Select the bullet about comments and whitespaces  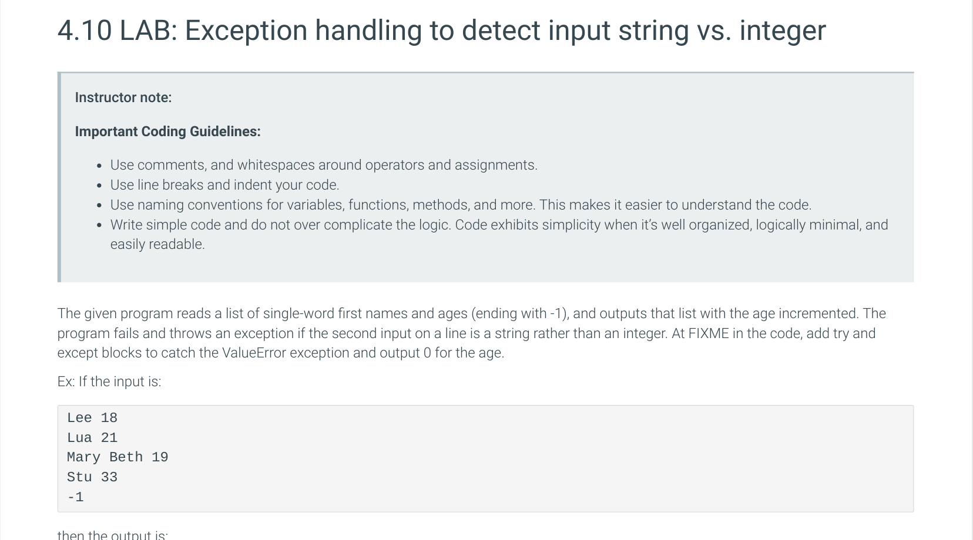pyautogui.click(x=324, y=165)
